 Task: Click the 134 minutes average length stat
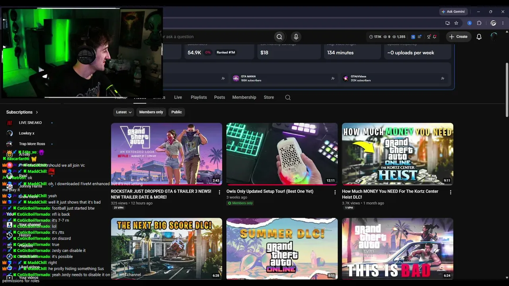click(x=340, y=52)
